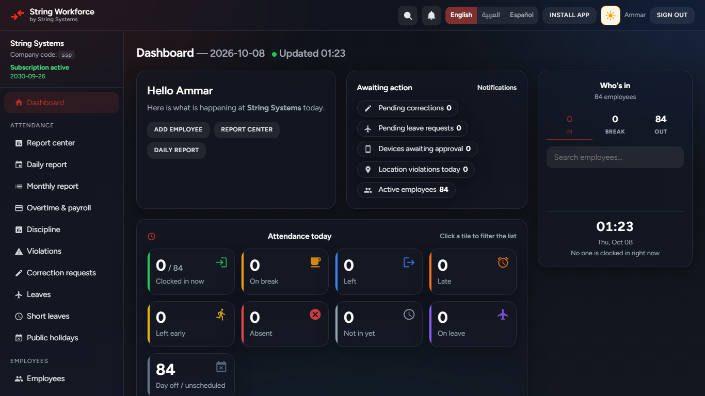Open Pending leave requests chip

[x=412, y=128]
